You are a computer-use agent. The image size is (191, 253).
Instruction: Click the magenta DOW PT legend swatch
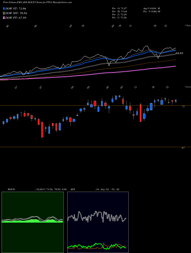pyautogui.click(x=4, y=18)
